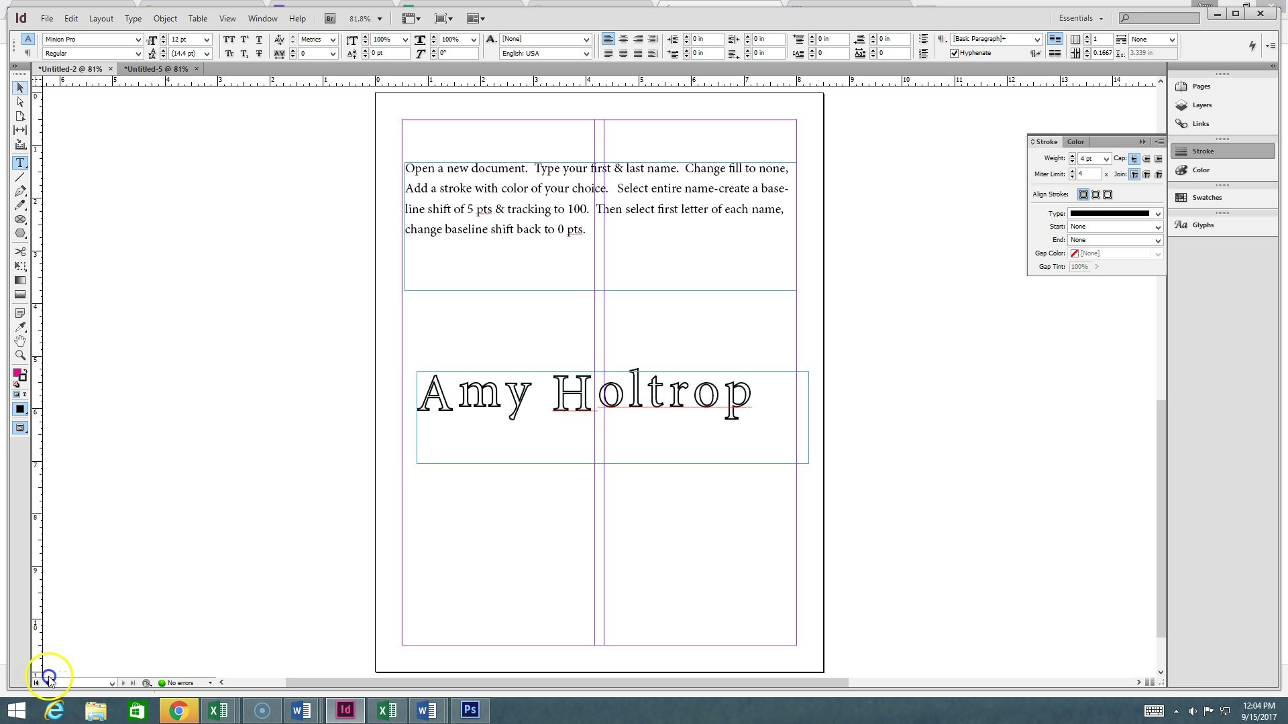Click the fill color swatch in toolbox
Viewport: 1288px width, 724px height.
17,373
